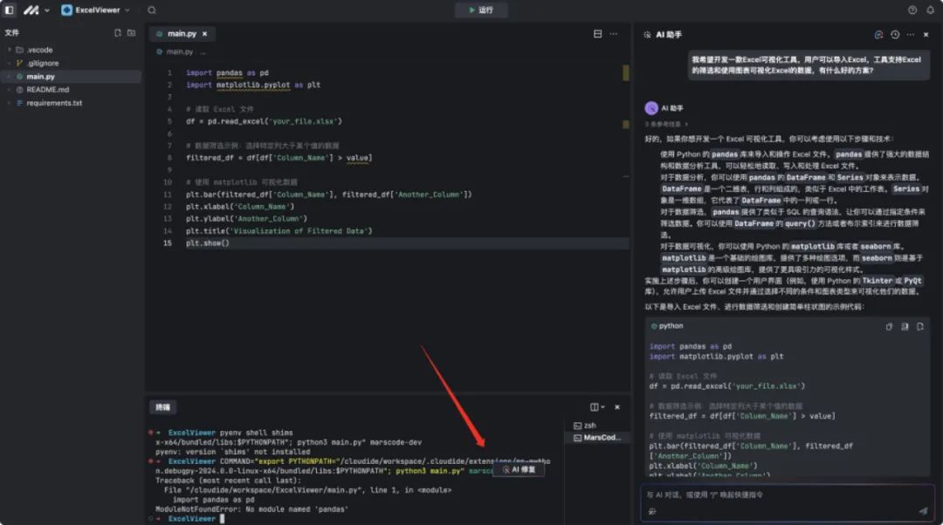Split the editor layout icon
This screenshot has width=943, height=525.
click(x=597, y=34)
